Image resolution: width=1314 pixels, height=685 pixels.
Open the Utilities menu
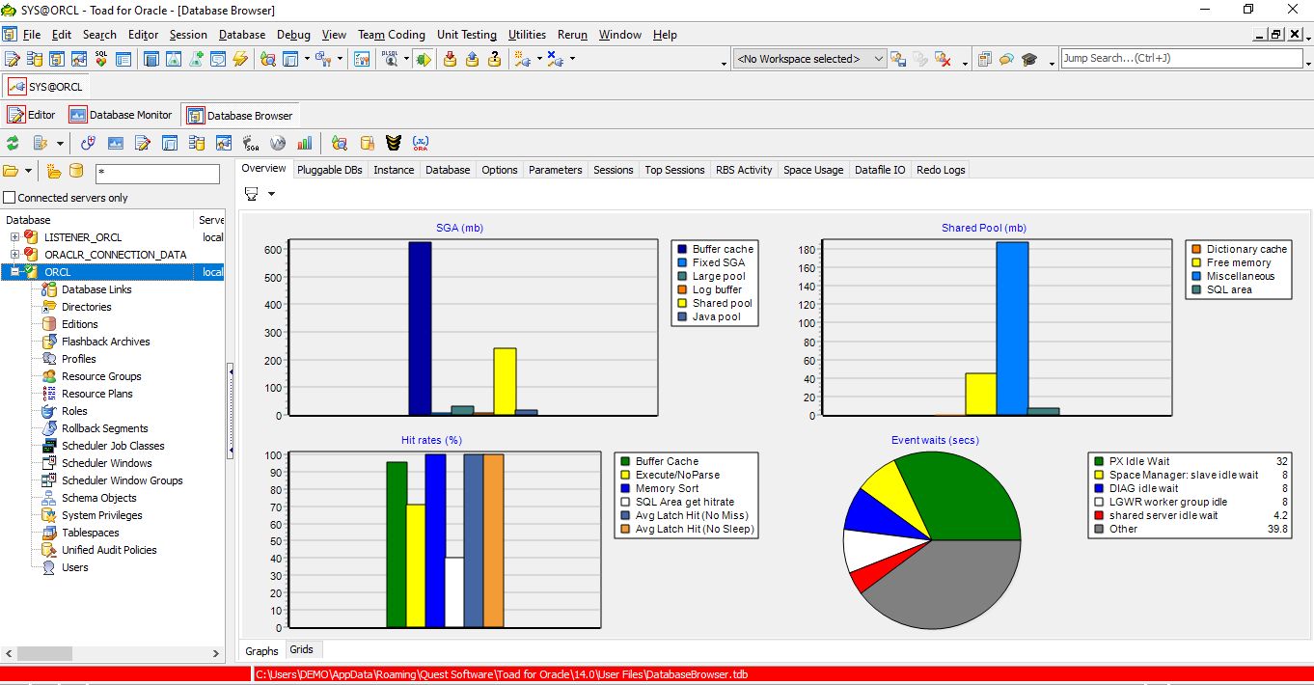[527, 34]
